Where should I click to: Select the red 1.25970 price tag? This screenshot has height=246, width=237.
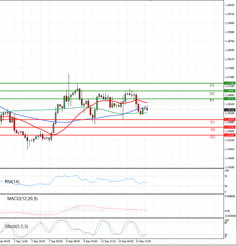229,119
